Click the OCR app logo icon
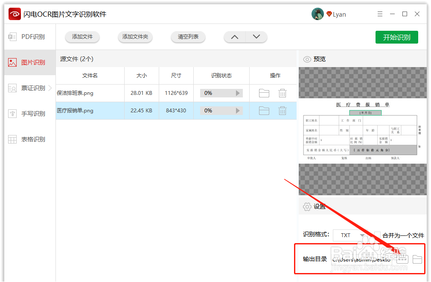Image resolution: width=431 pixels, height=282 pixels. click(15, 14)
